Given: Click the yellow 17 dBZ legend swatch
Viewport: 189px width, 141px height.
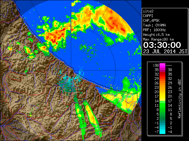Looking at the screenshot, I should 162,96.
